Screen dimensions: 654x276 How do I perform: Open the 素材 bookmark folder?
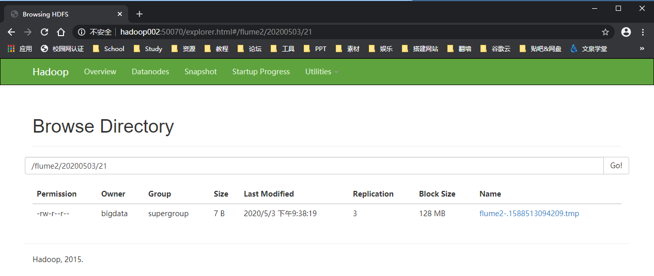[348, 48]
